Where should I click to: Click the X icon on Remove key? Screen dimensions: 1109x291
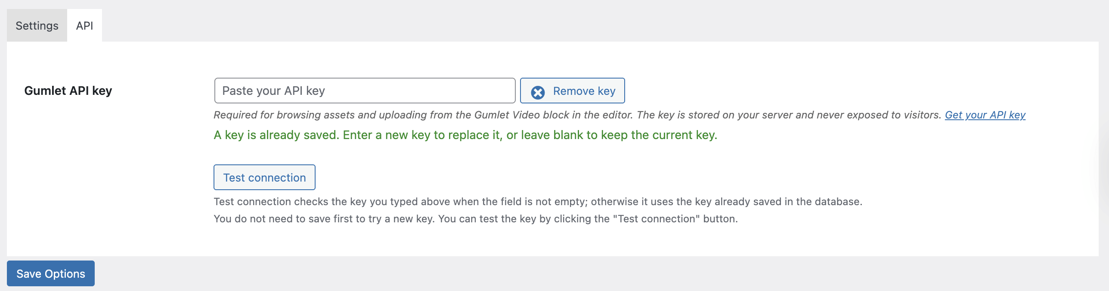(538, 92)
